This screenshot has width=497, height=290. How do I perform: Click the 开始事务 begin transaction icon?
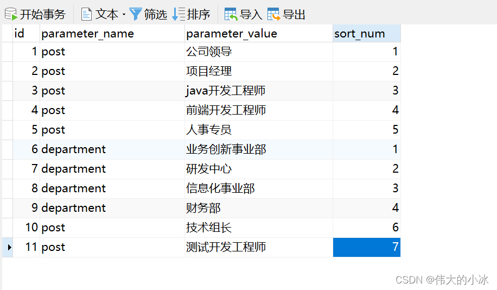click(11, 14)
